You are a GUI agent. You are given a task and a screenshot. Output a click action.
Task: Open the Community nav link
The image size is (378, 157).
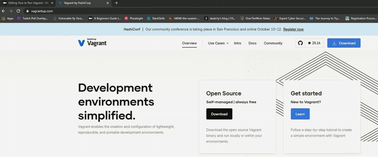[273, 43]
